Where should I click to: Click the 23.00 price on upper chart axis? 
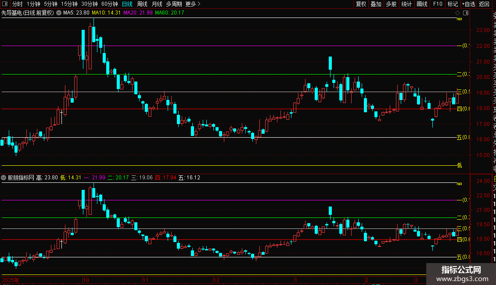483,30
